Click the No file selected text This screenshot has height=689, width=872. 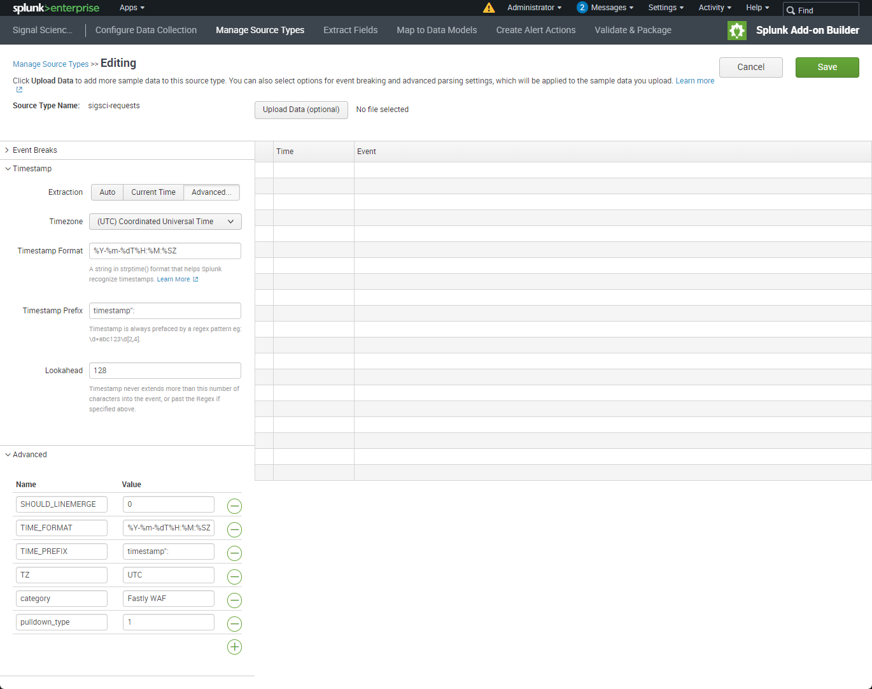pyautogui.click(x=383, y=110)
